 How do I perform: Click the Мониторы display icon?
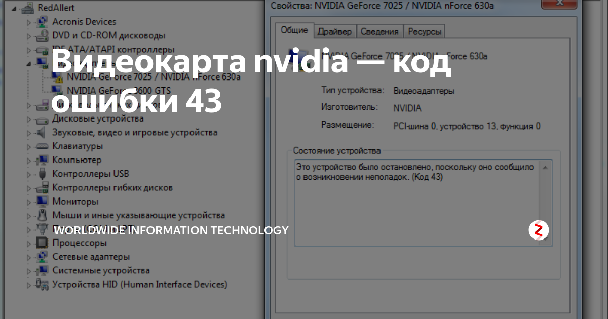pos(43,202)
